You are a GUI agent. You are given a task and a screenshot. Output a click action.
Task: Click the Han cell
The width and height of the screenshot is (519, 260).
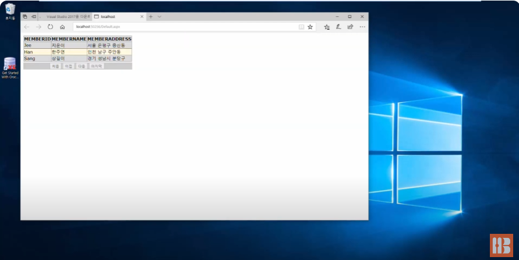point(37,52)
